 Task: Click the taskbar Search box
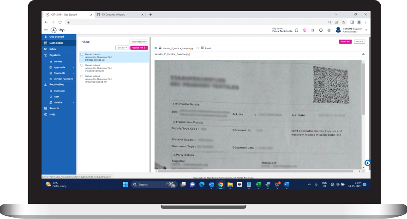click(x=154, y=184)
